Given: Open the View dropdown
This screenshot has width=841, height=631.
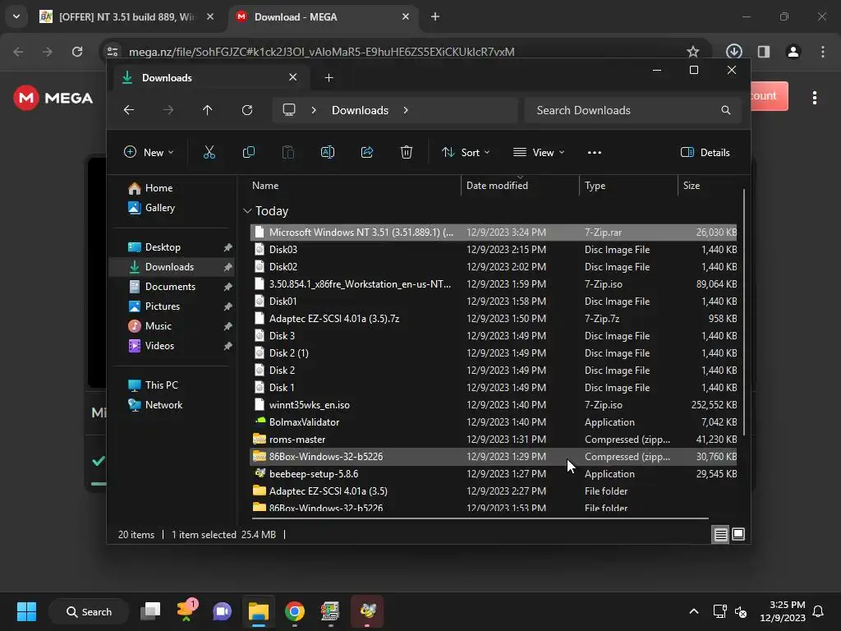Looking at the screenshot, I should tap(539, 152).
